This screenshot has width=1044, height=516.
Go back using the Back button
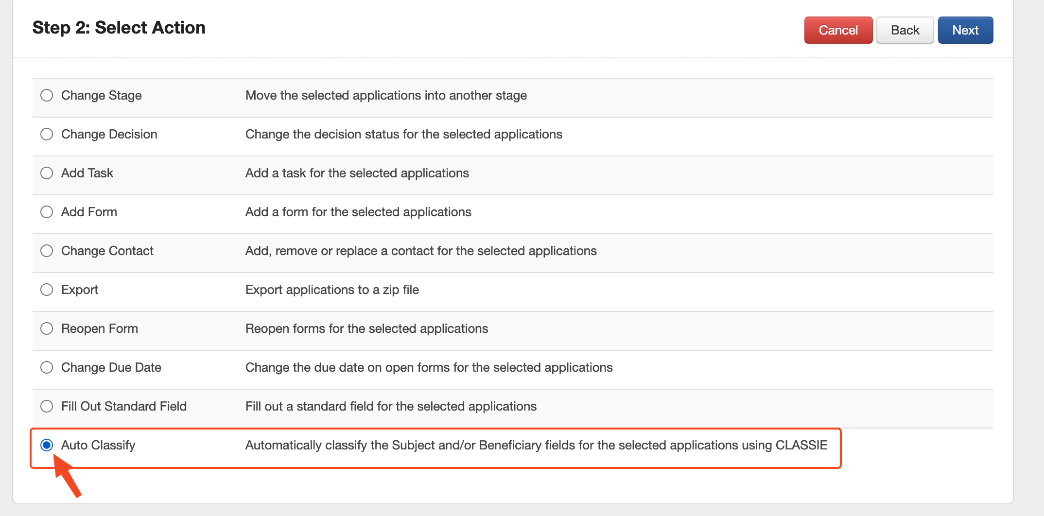[x=905, y=30]
